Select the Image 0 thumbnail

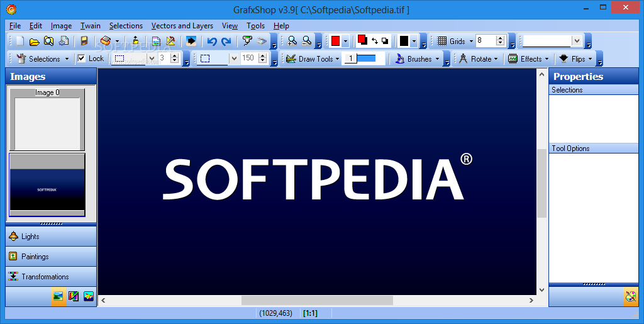(47, 120)
